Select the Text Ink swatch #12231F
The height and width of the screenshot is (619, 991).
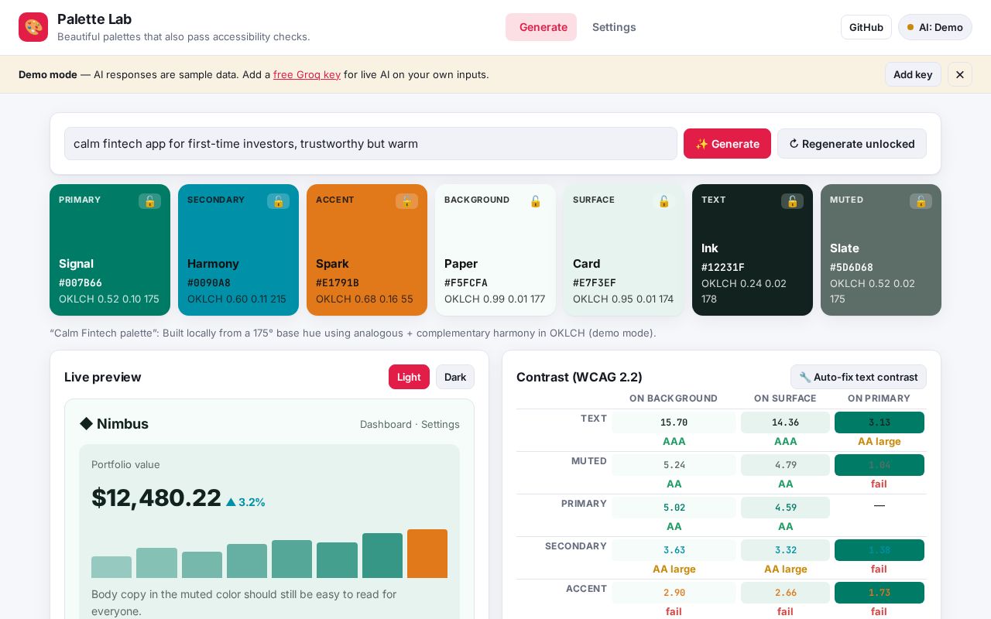click(x=753, y=250)
